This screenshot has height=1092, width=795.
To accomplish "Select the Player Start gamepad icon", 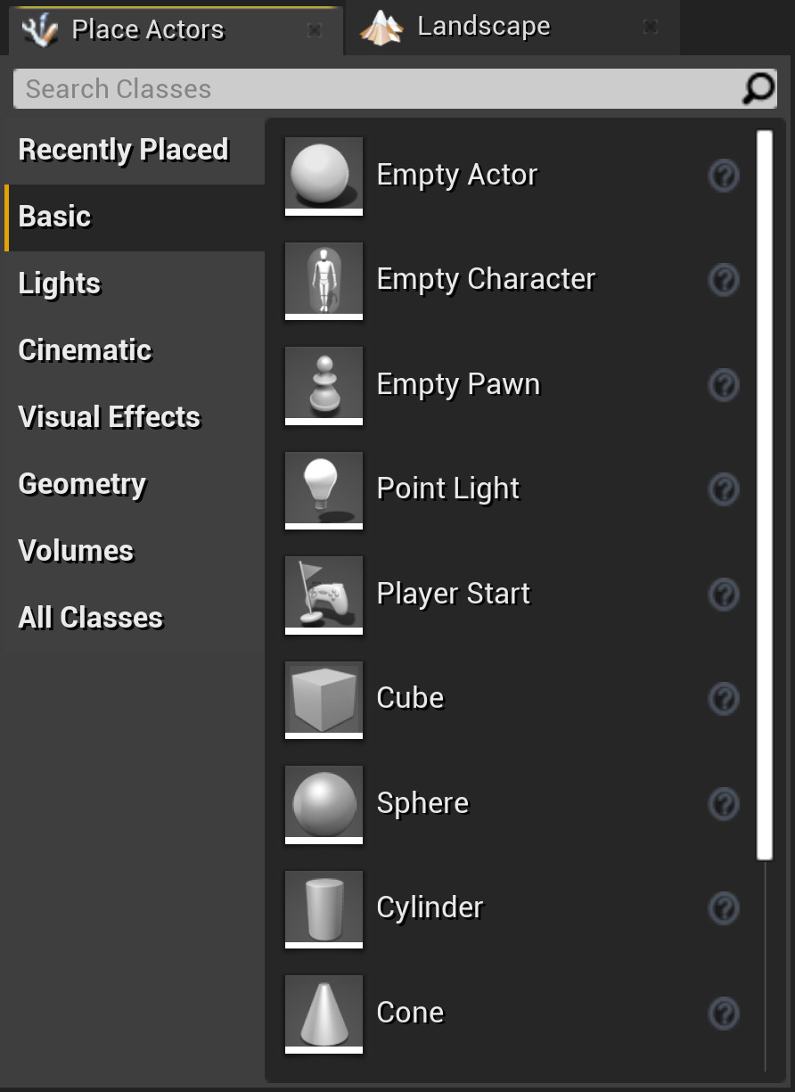I will [323, 595].
